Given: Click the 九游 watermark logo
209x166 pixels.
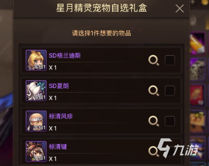Looking at the screenshot, I should 178,148.
